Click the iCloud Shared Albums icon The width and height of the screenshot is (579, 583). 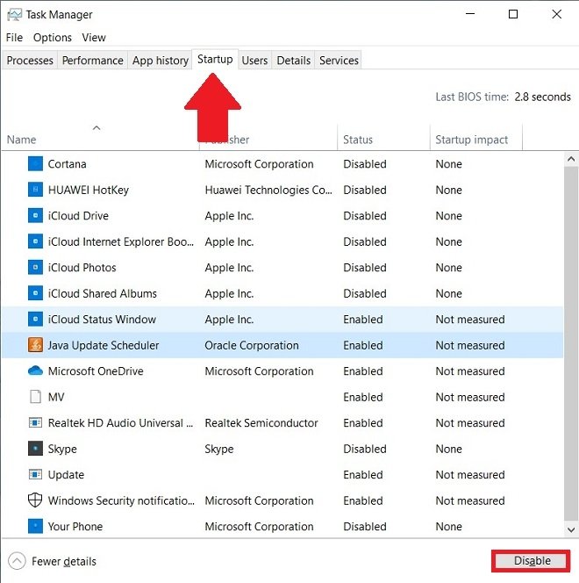[x=35, y=293]
